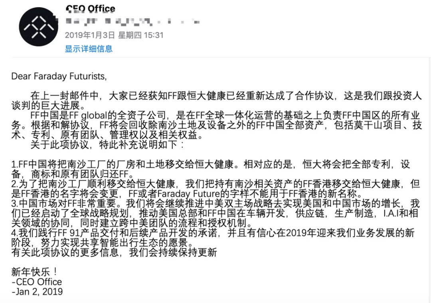
Task: Click the -Jan 2, 2019 signature date
Action: 37,291
